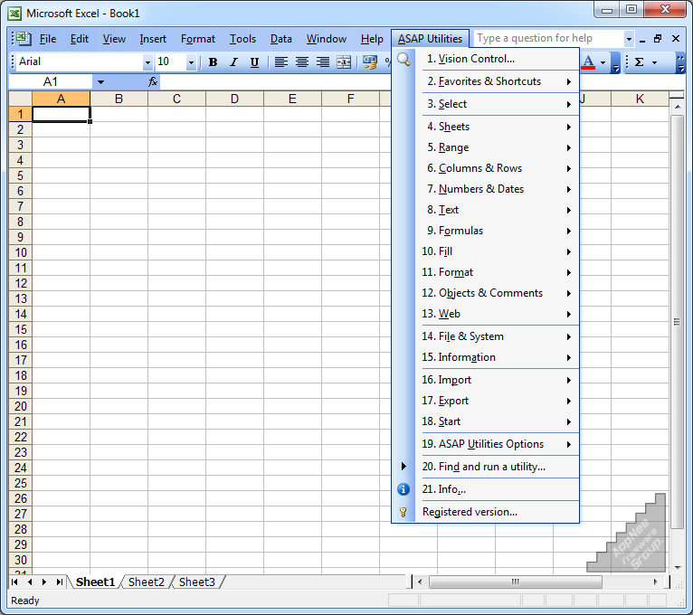
Task: Click the Name Box showing A1
Action: pyautogui.click(x=51, y=81)
